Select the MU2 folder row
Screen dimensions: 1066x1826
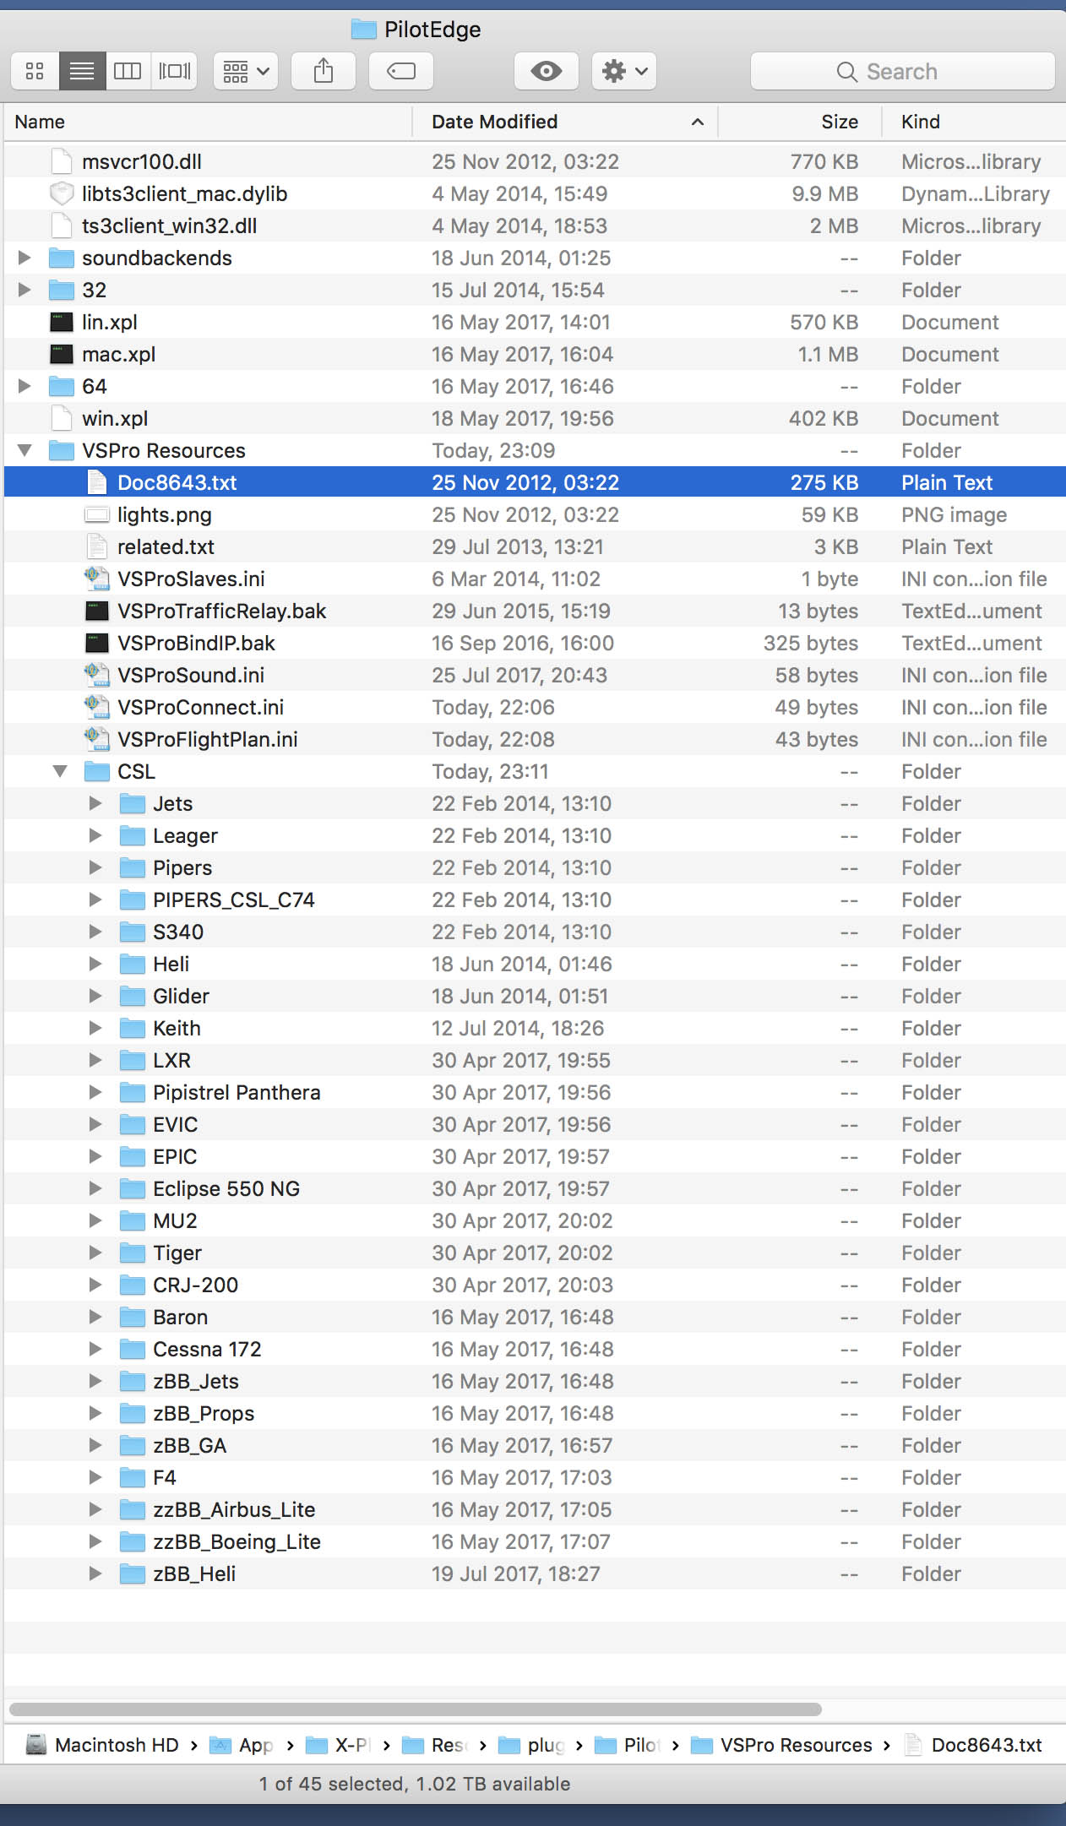point(535,1220)
